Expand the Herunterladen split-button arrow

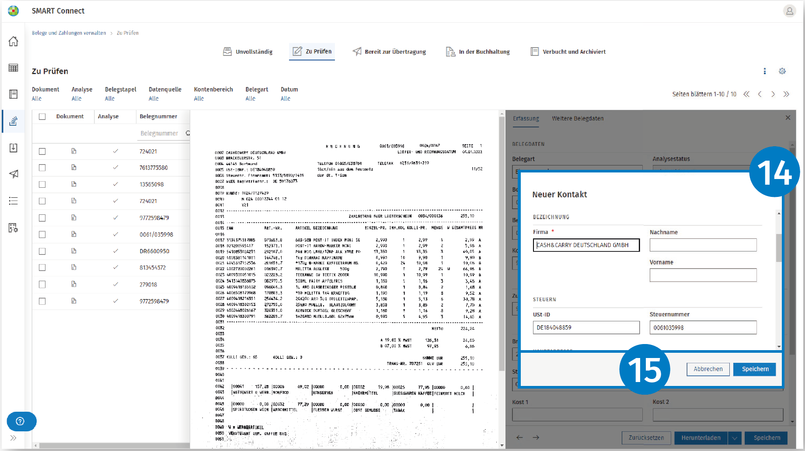pos(735,437)
